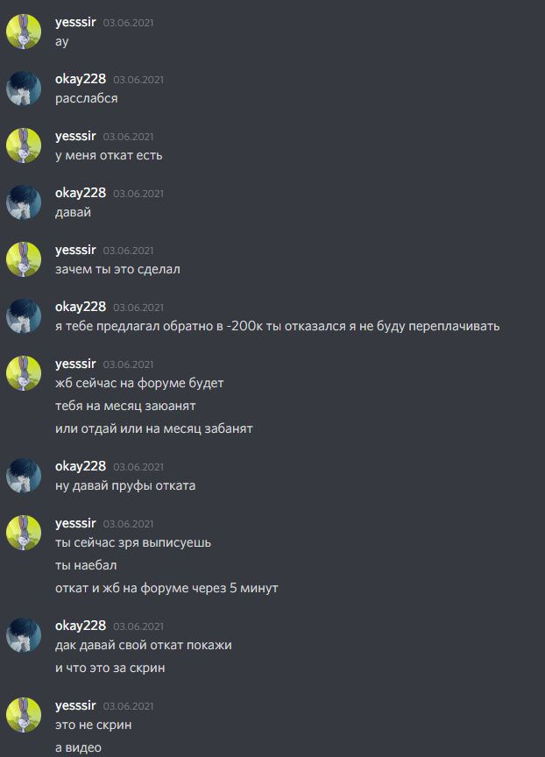Select the message 'или отдай или на месяц забанят'
This screenshot has width=545, height=757.
pos(154,428)
